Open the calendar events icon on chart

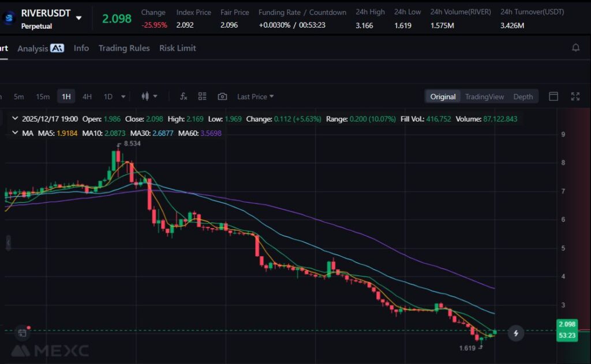[22, 332]
